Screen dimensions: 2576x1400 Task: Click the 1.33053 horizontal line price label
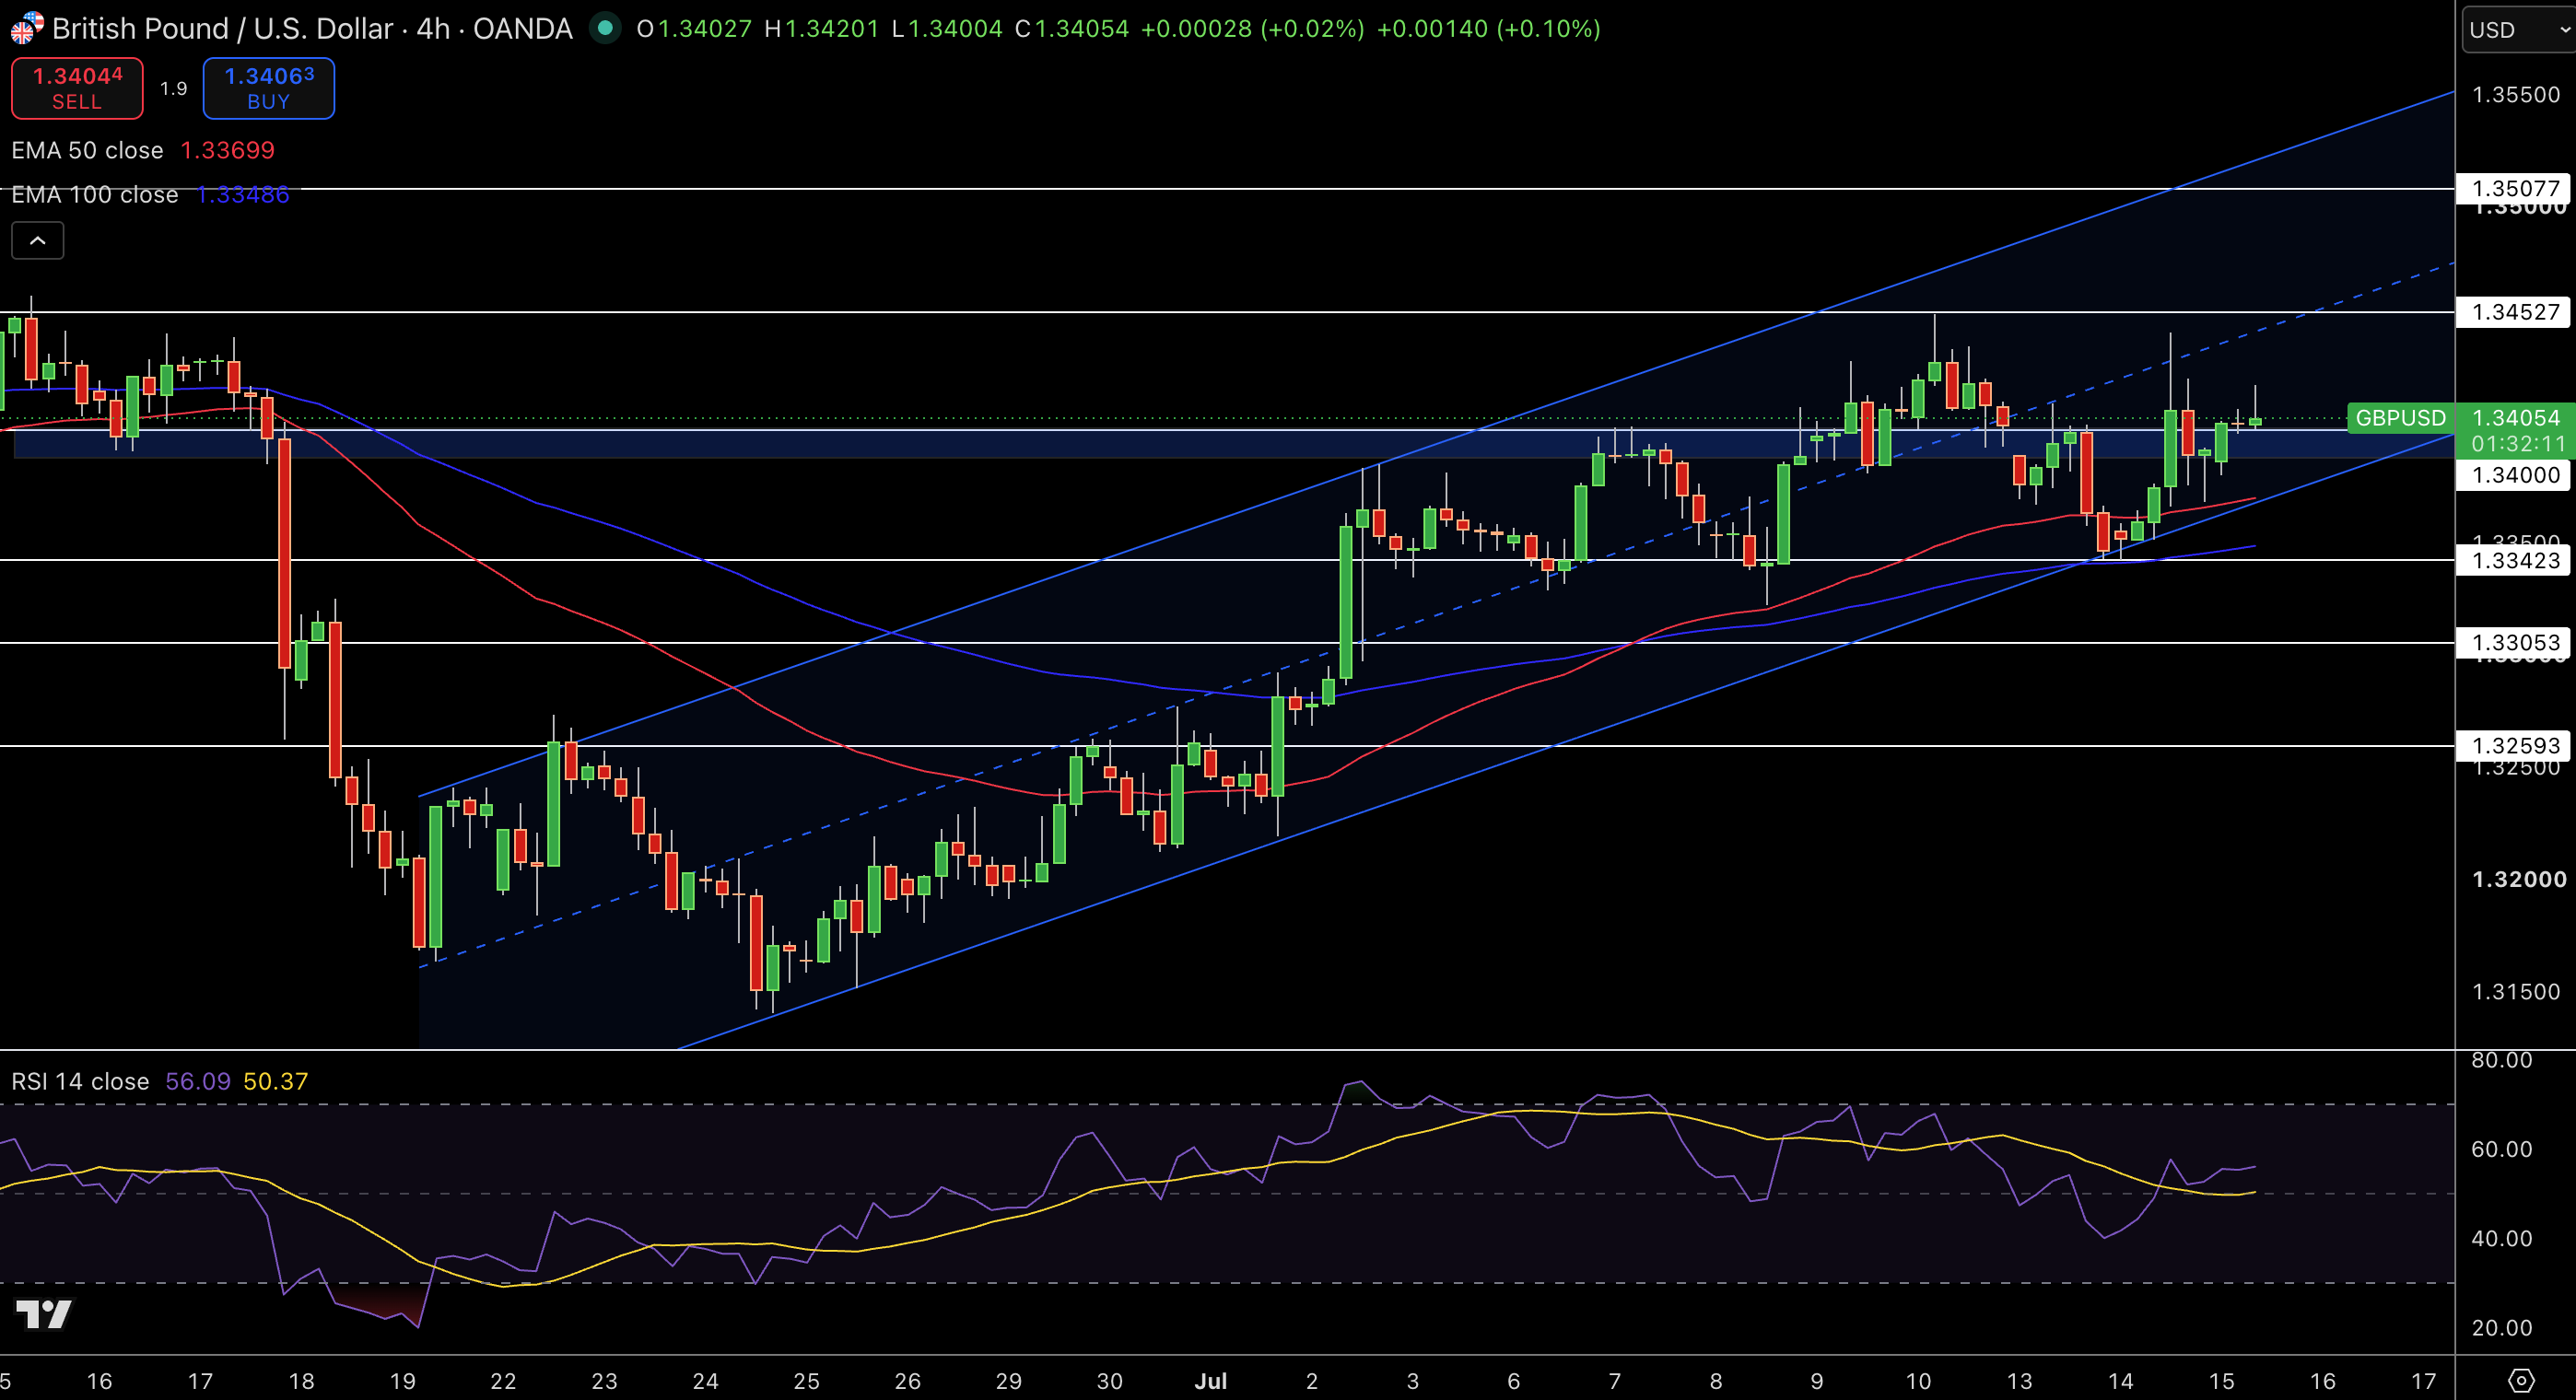click(x=2515, y=642)
